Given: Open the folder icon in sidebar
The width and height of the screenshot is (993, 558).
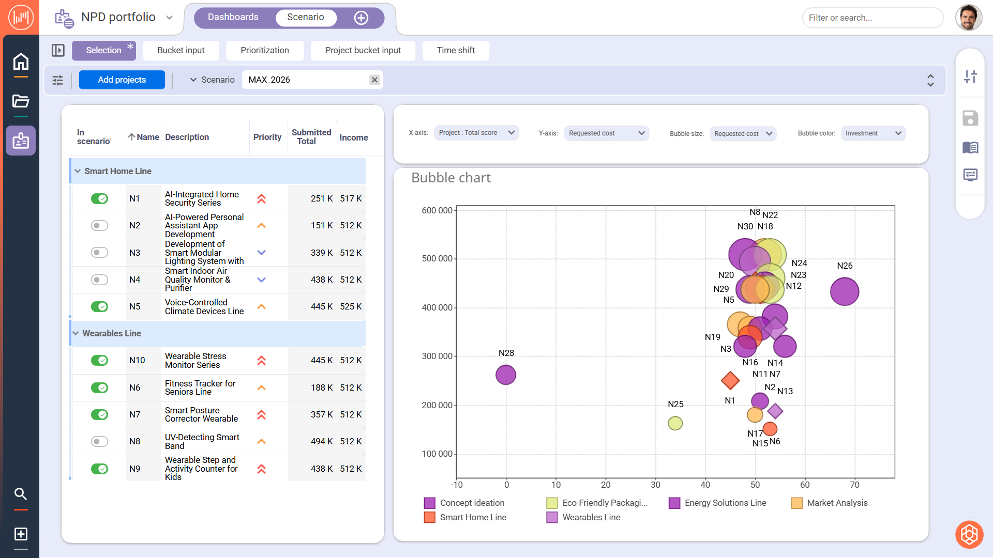Looking at the screenshot, I should [x=21, y=101].
